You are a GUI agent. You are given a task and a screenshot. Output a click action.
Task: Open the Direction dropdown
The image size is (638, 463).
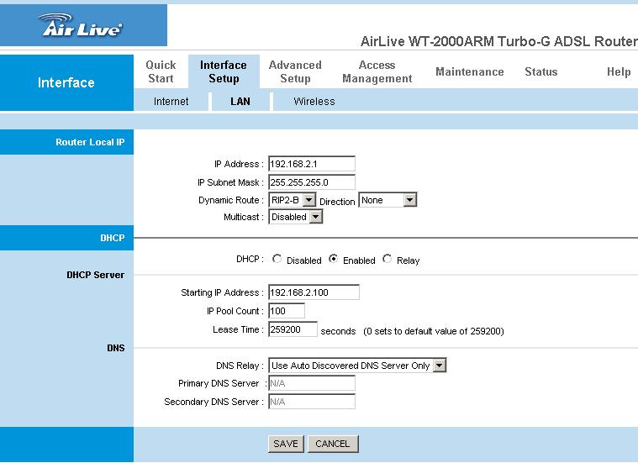(x=388, y=200)
